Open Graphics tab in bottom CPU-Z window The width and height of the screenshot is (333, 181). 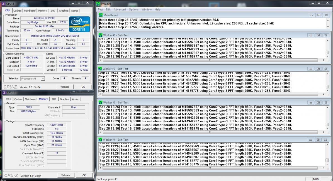click(65, 99)
